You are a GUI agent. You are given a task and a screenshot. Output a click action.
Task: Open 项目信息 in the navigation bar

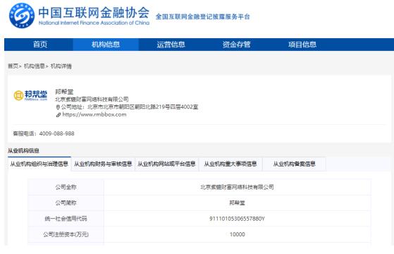[x=302, y=44]
